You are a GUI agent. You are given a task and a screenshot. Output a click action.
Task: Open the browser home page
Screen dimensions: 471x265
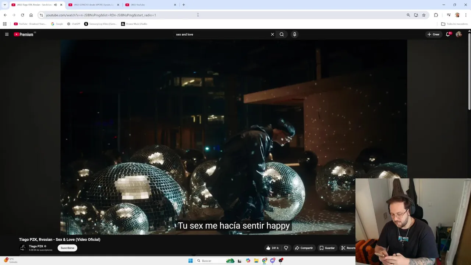(x=31, y=15)
